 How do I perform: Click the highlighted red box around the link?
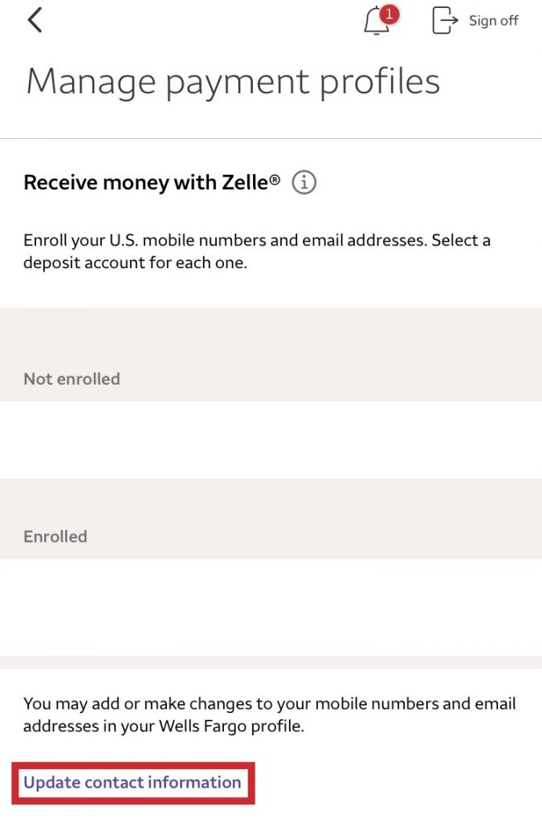131,782
